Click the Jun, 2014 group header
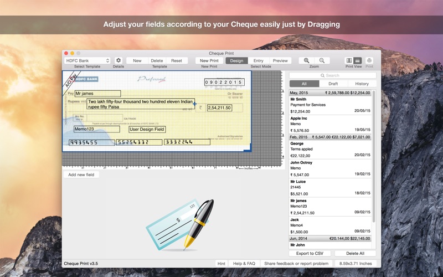The width and height of the screenshot is (443, 277). tap(330, 239)
